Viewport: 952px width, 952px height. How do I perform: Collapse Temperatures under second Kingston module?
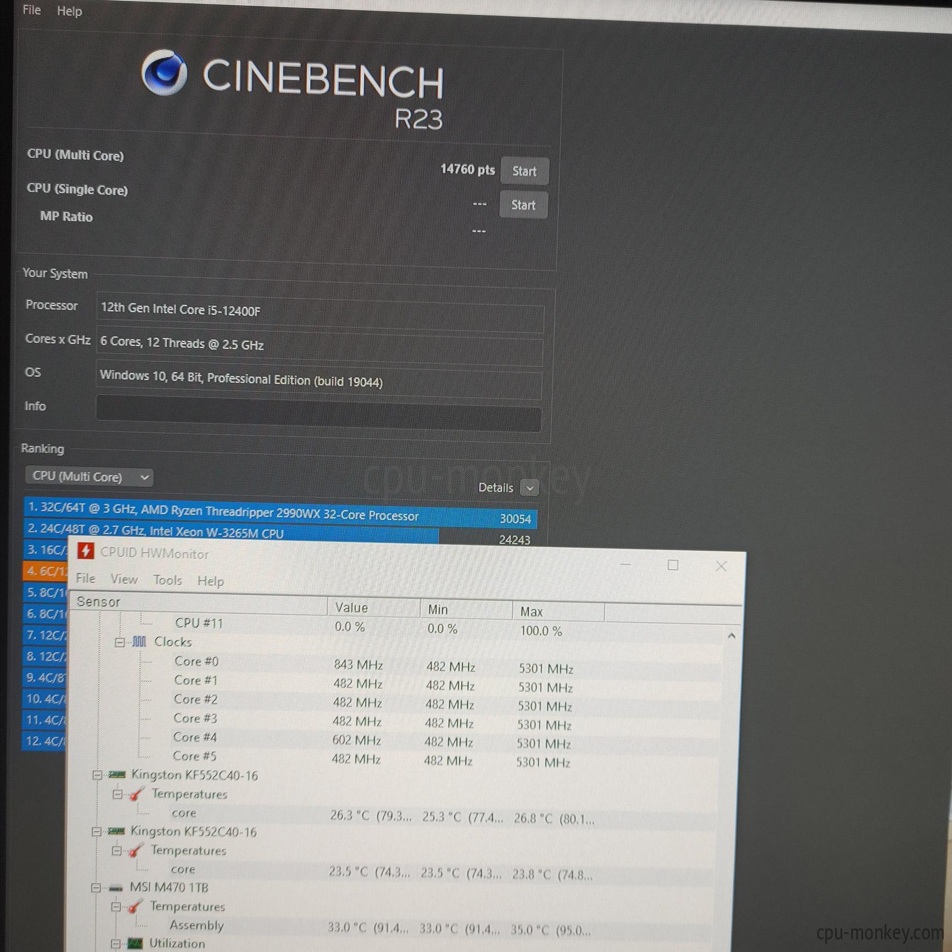click(x=116, y=850)
